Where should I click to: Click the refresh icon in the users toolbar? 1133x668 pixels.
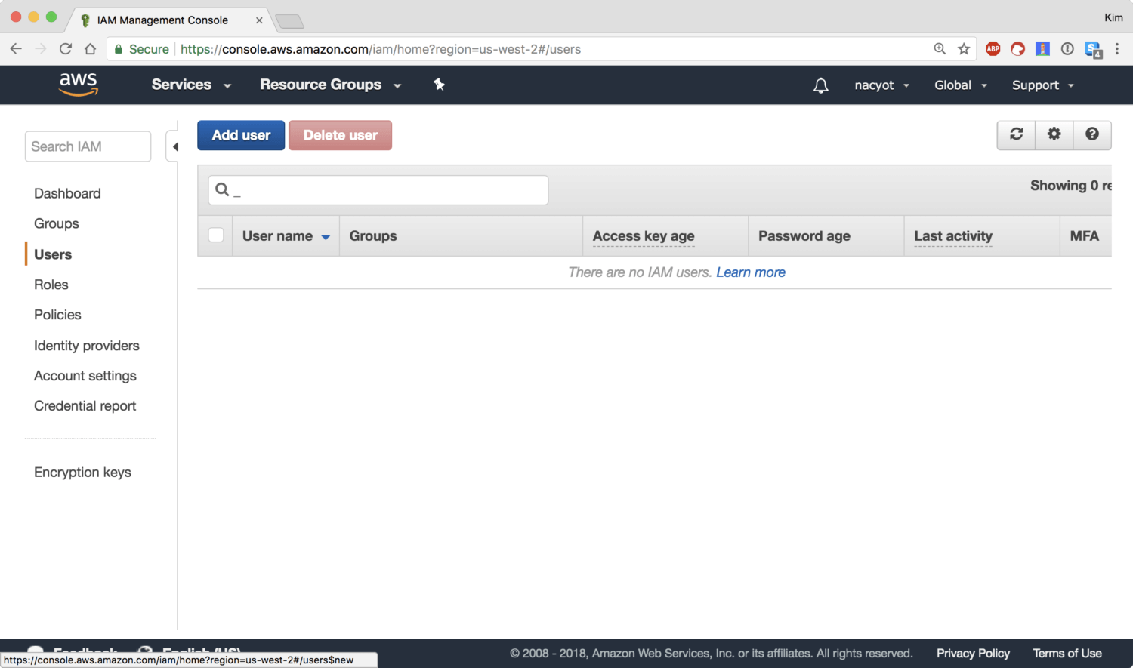click(1016, 134)
